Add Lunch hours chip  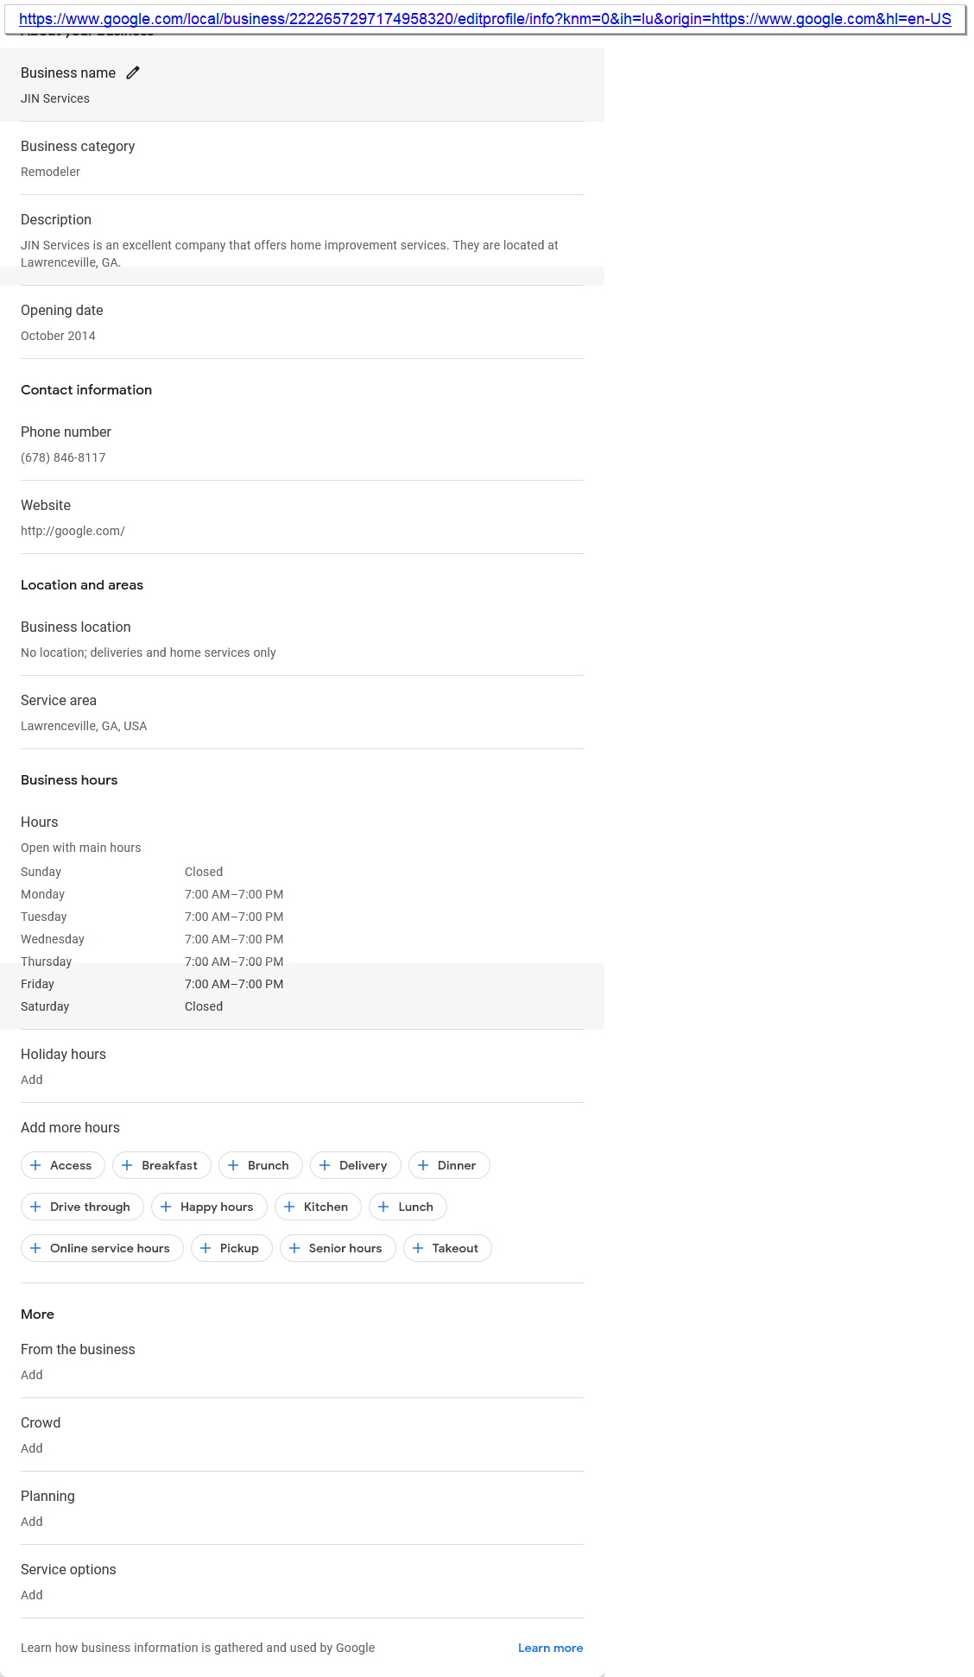[408, 1207]
